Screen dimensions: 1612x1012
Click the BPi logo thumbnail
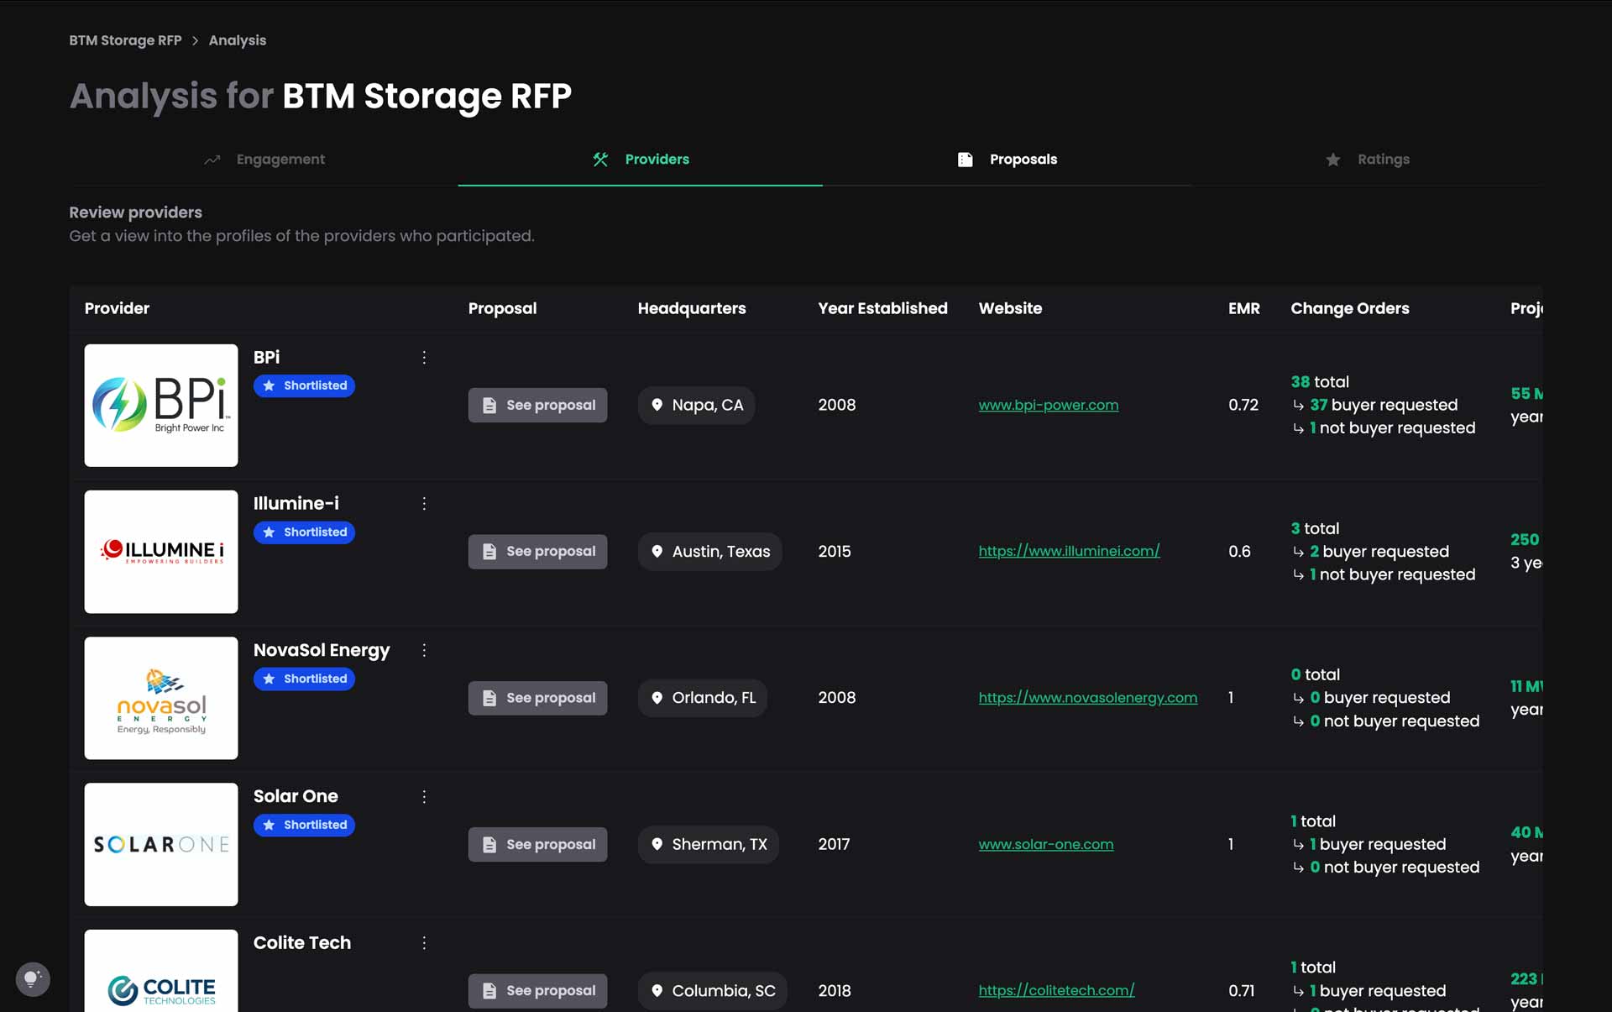pos(161,406)
